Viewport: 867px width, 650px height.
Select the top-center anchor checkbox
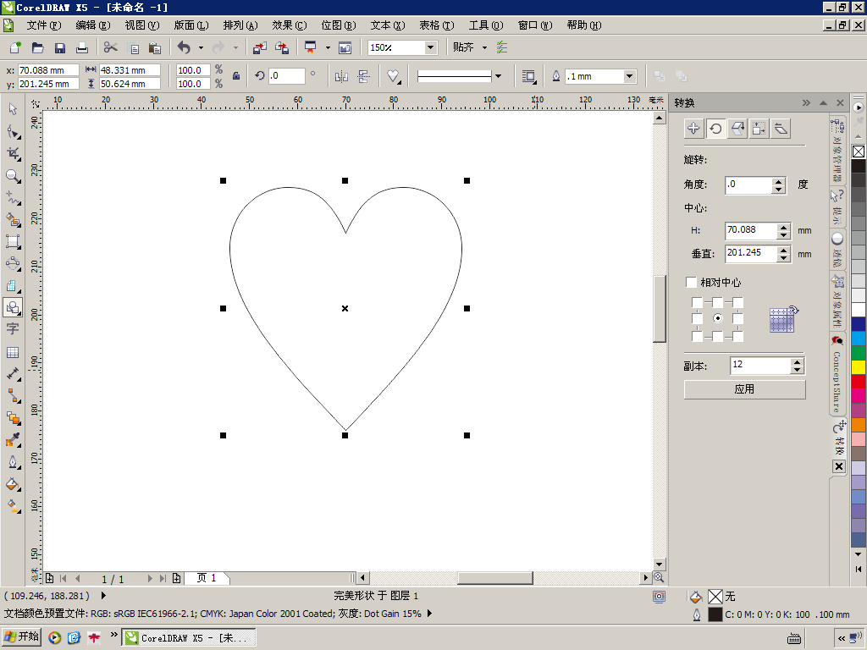click(717, 302)
